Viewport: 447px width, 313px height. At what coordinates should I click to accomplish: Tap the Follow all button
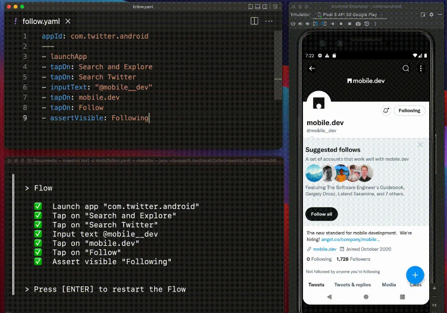[x=321, y=214]
